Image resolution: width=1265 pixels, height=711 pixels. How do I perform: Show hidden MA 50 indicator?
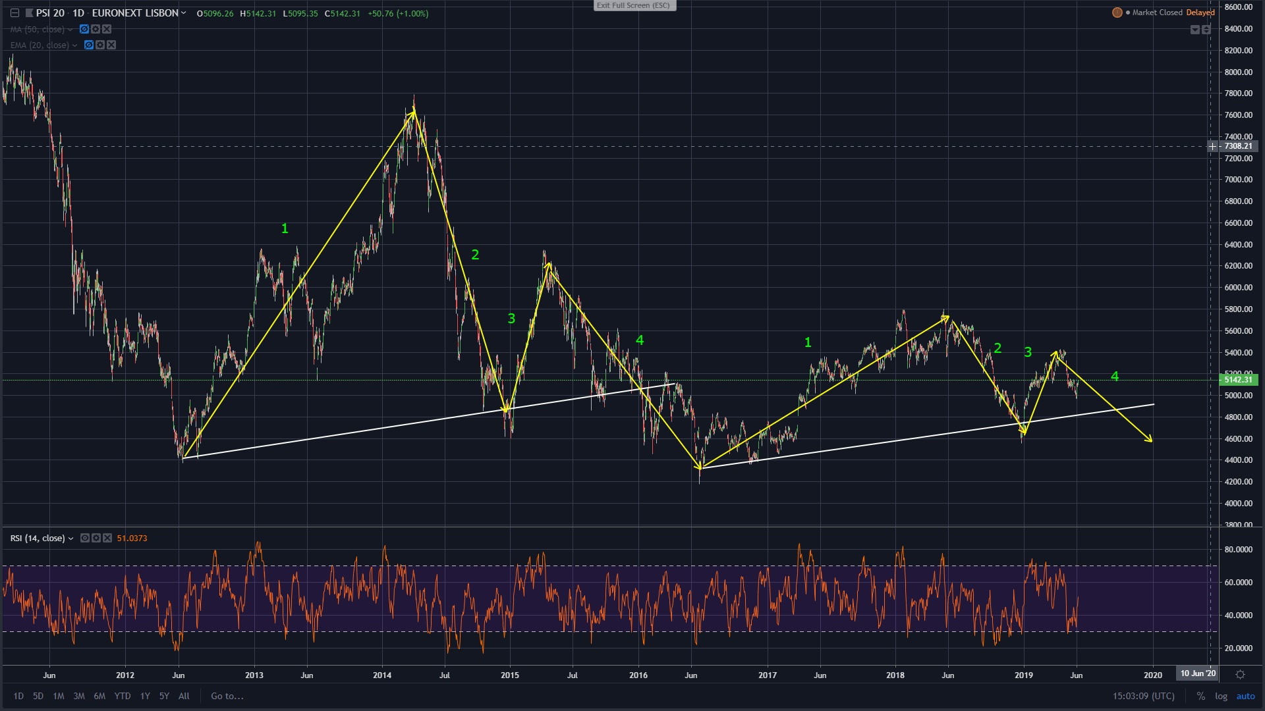[x=84, y=30]
